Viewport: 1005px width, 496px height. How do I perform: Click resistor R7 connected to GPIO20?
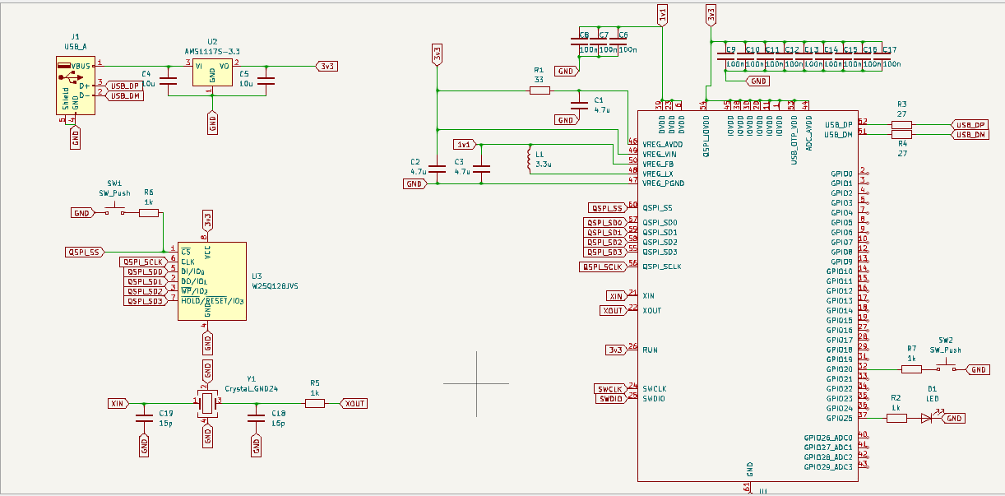click(x=911, y=369)
